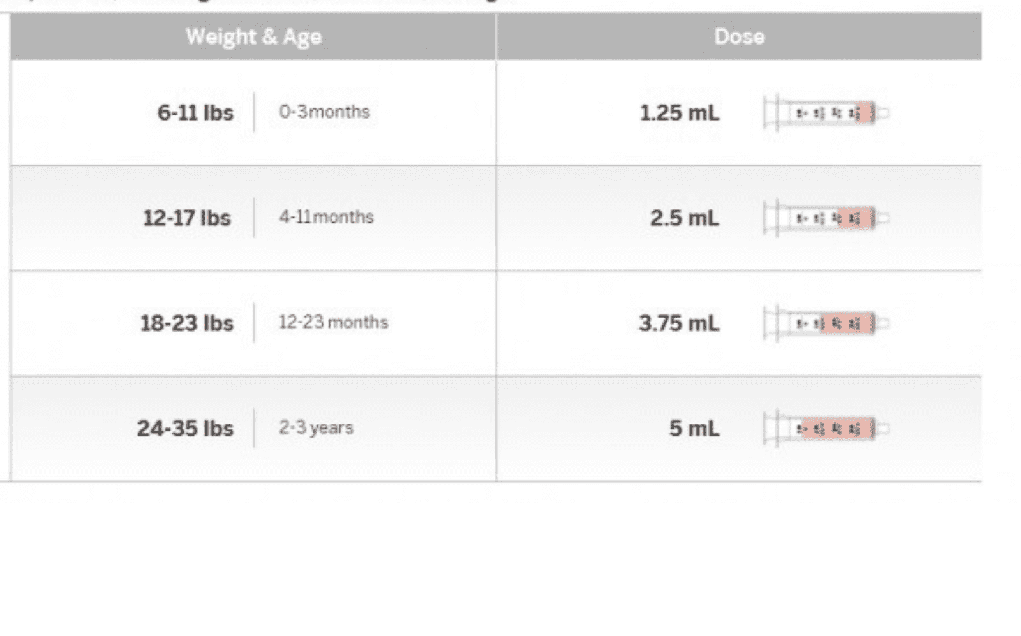Select the 0-3 months age text

pyautogui.click(x=324, y=112)
